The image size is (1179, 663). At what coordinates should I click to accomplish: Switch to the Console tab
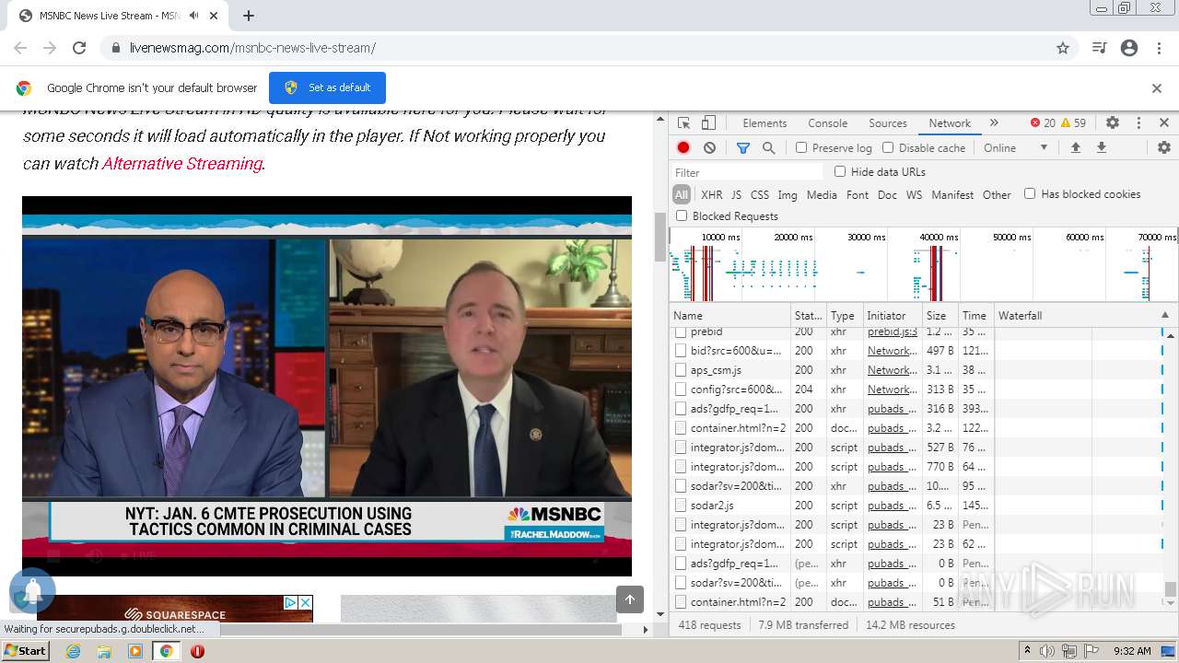tap(827, 123)
